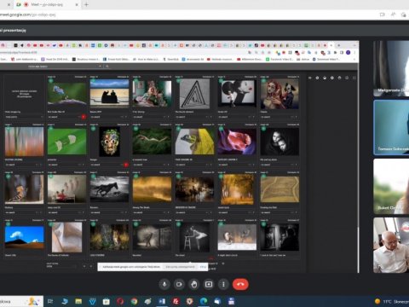Click the Windows taskbar search box

[21, 301]
